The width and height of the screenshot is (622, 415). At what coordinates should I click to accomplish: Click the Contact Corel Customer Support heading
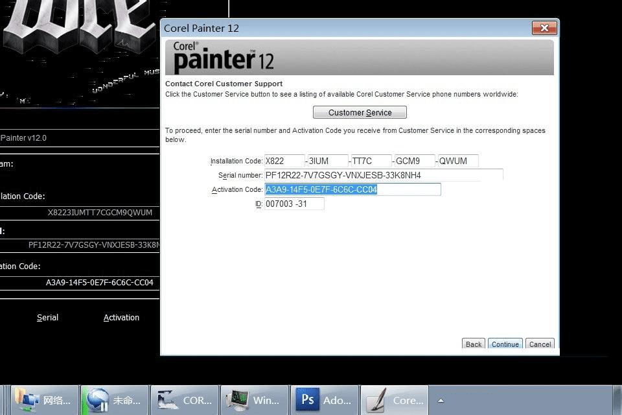click(224, 84)
